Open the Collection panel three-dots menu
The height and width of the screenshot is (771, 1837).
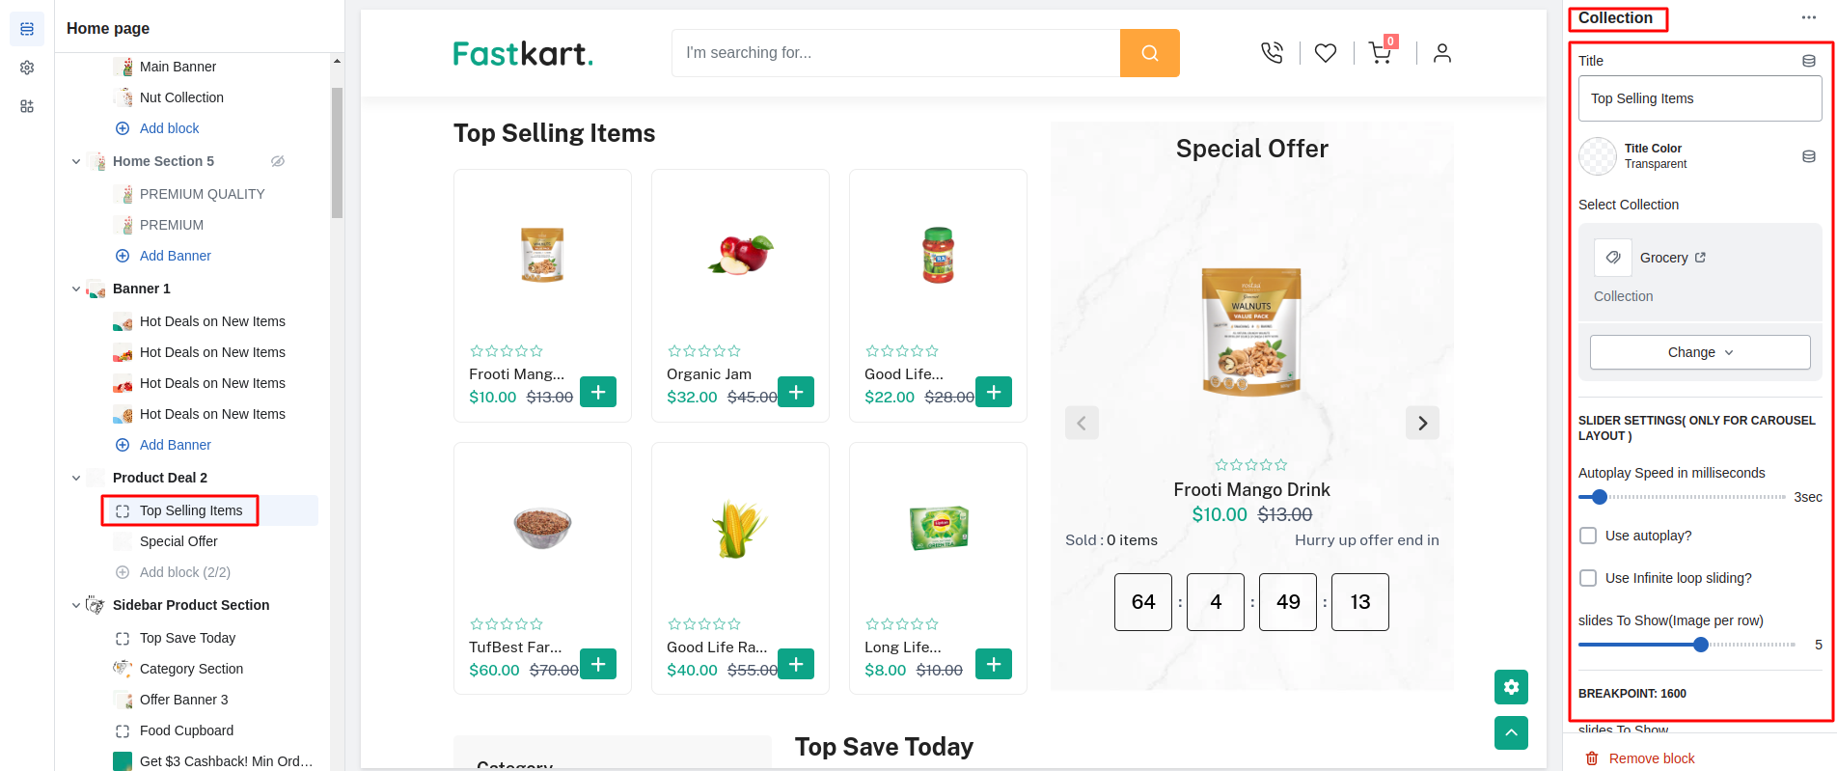tap(1808, 18)
